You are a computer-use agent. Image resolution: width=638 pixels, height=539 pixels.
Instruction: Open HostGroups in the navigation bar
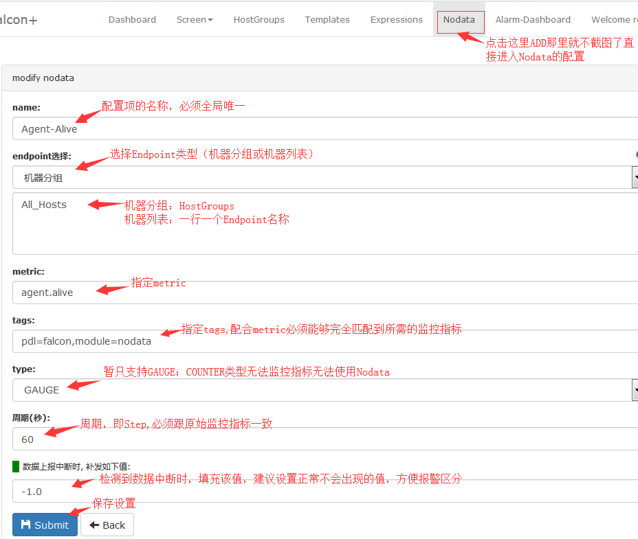tap(258, 19)
